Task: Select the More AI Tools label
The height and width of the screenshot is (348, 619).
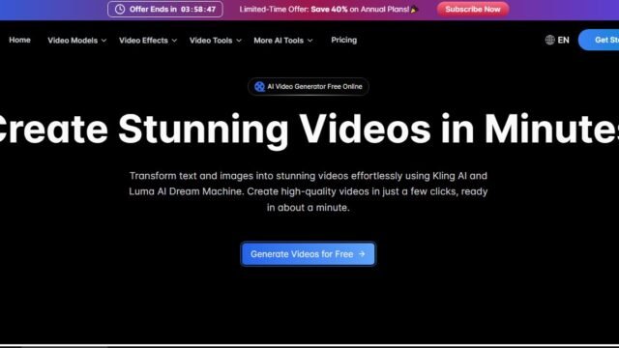Action: (x=279, y=41)
